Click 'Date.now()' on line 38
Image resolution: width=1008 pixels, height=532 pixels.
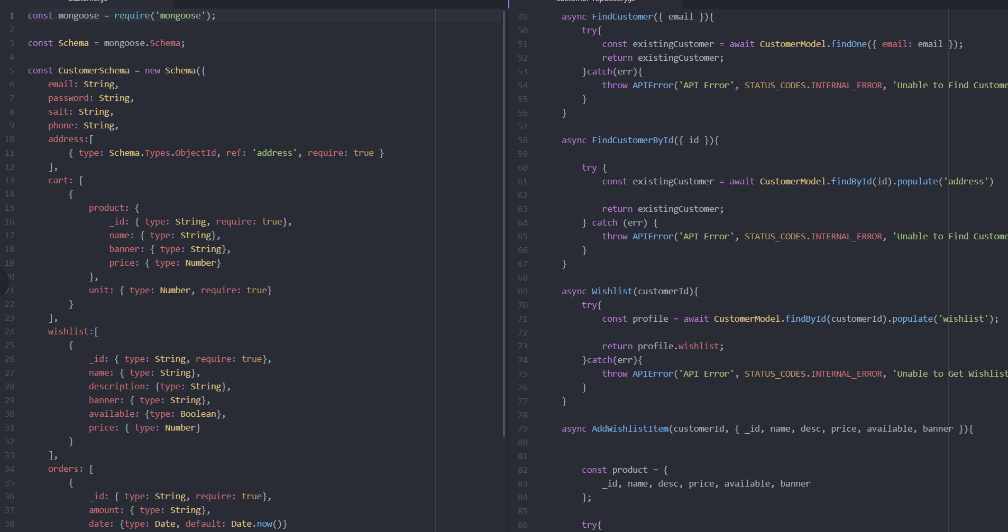pyautogui.click(x=256, y=524)
